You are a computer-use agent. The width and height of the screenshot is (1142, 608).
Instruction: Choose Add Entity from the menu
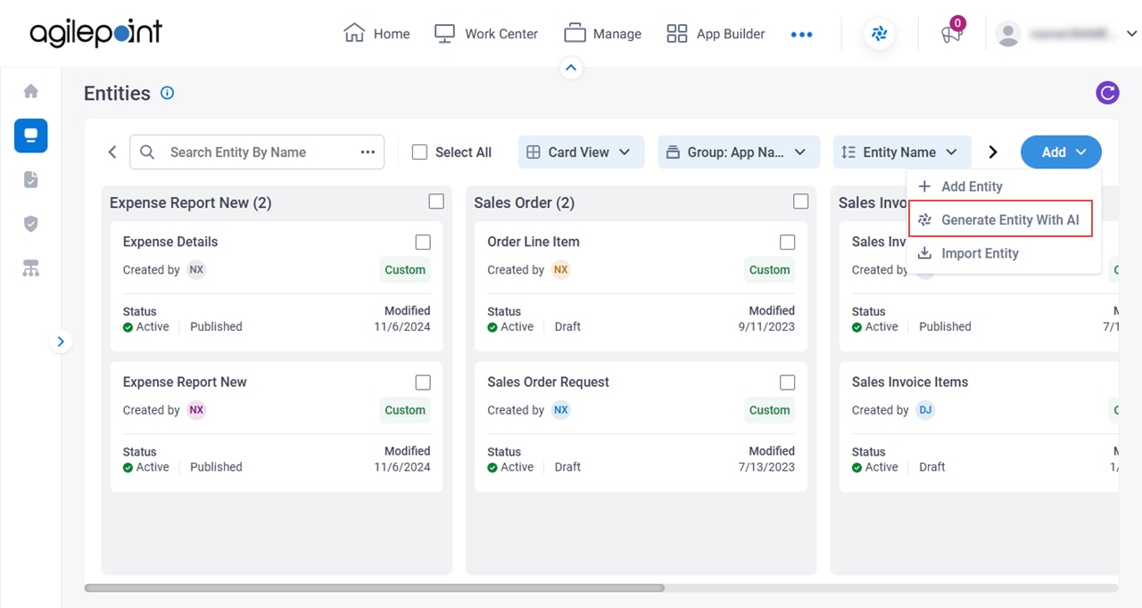pyautogui.click(x=1004, y=186)
